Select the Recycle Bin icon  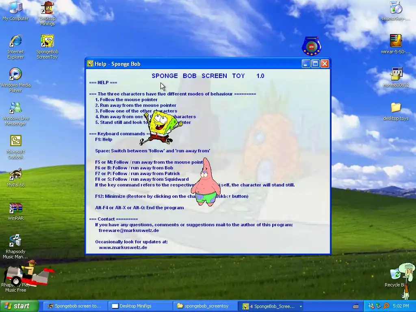[x=396, y=278]
